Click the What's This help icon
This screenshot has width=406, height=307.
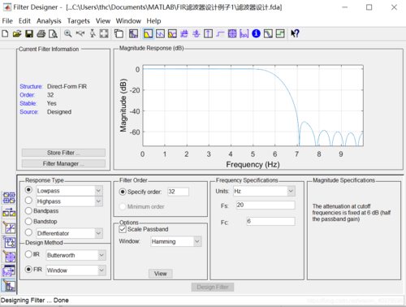pyautogui.click(x=295, y=33)
